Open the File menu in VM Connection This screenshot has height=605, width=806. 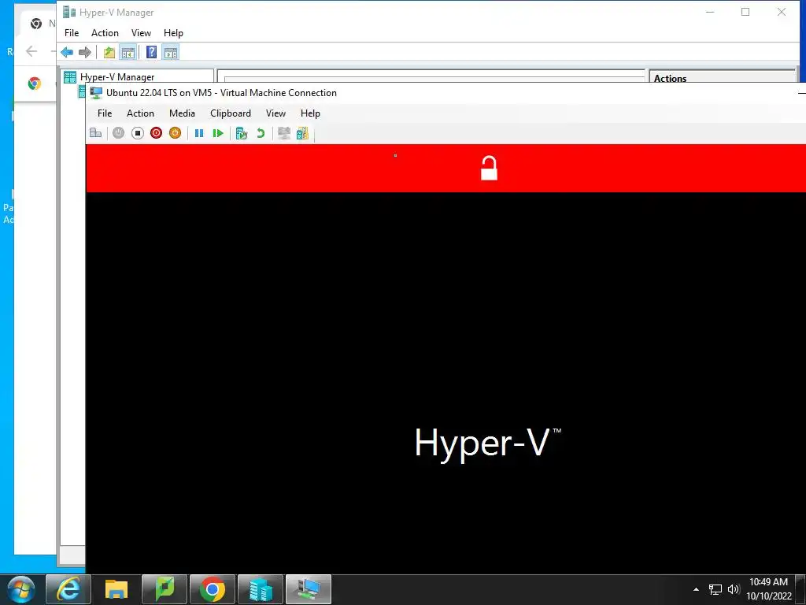(105, 113)
